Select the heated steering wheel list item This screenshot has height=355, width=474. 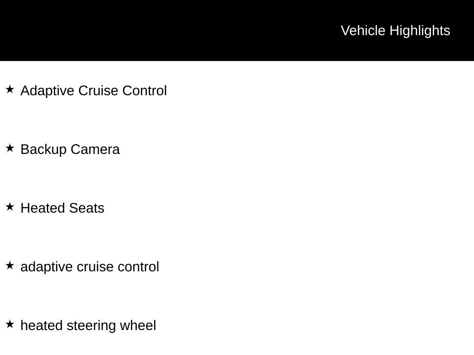(x=88, y=325)
